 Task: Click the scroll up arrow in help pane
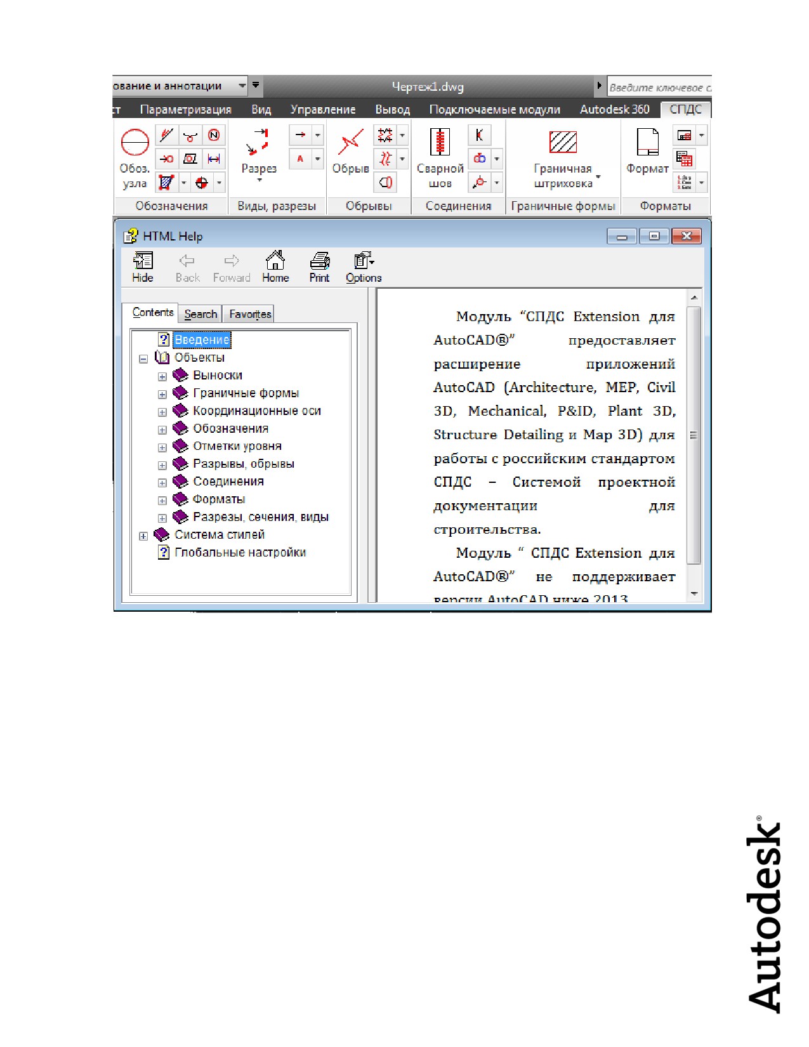[694, 297]
